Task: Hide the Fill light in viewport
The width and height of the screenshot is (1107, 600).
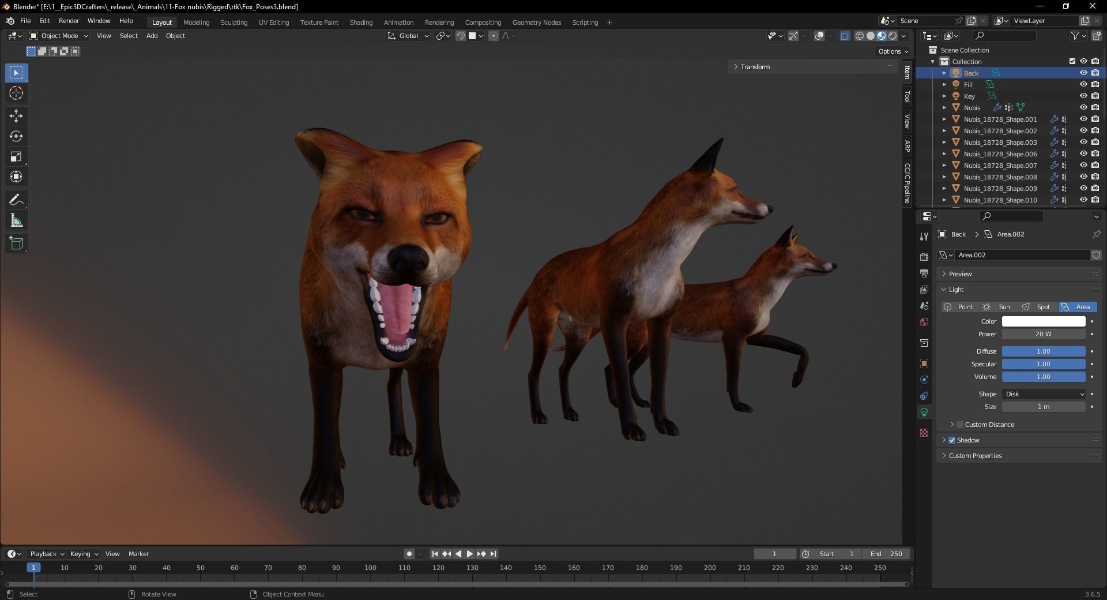Action: coord(1083,84)
